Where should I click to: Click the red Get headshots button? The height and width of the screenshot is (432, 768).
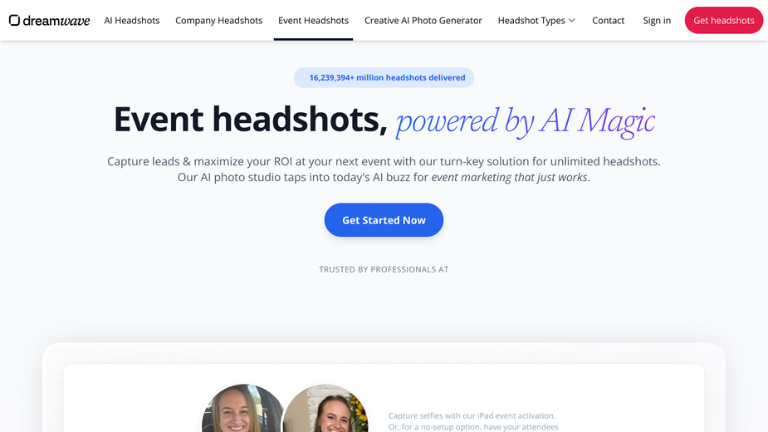(x=724, y=20)
